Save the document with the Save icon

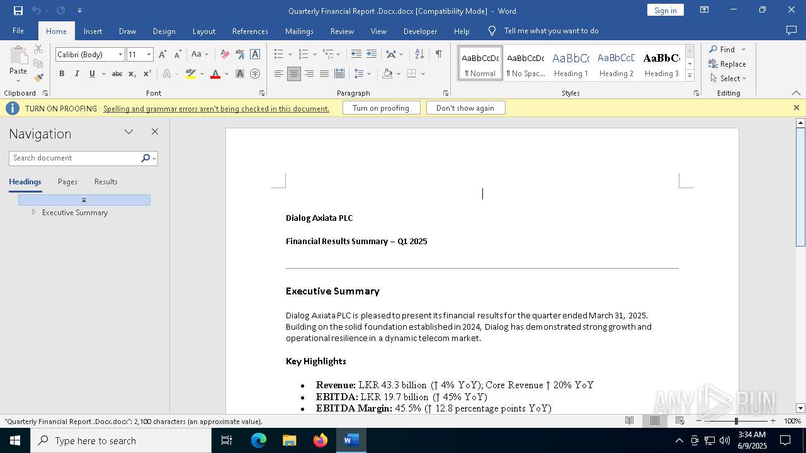(x=18, y=11)
